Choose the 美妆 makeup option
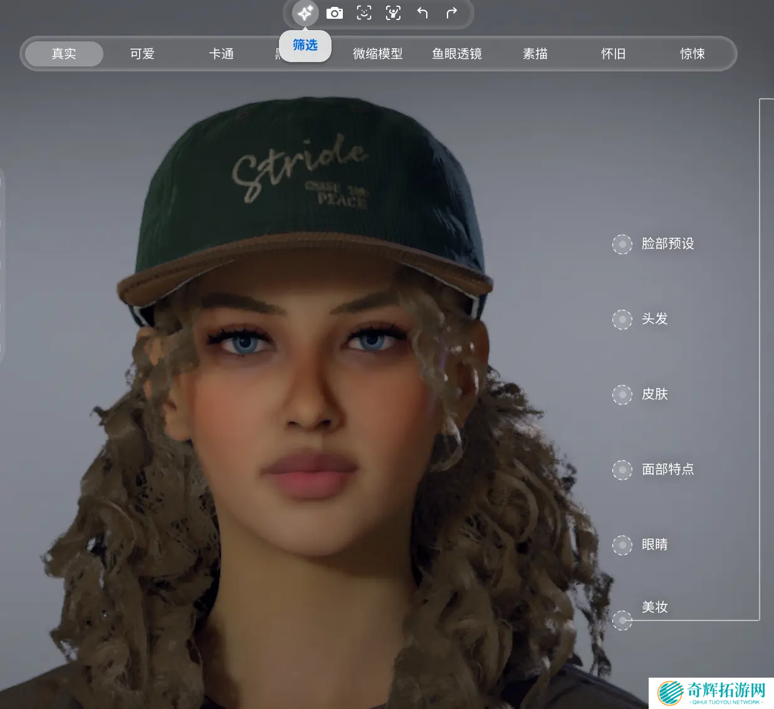This screenshot has height=709, width=774. [x=654, y=607]
